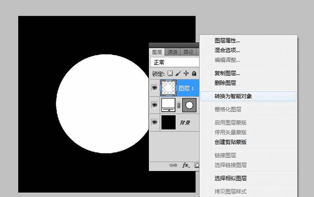Click layer name 图层 1
Screen dimensions: 314x197
tap(186, 88)
